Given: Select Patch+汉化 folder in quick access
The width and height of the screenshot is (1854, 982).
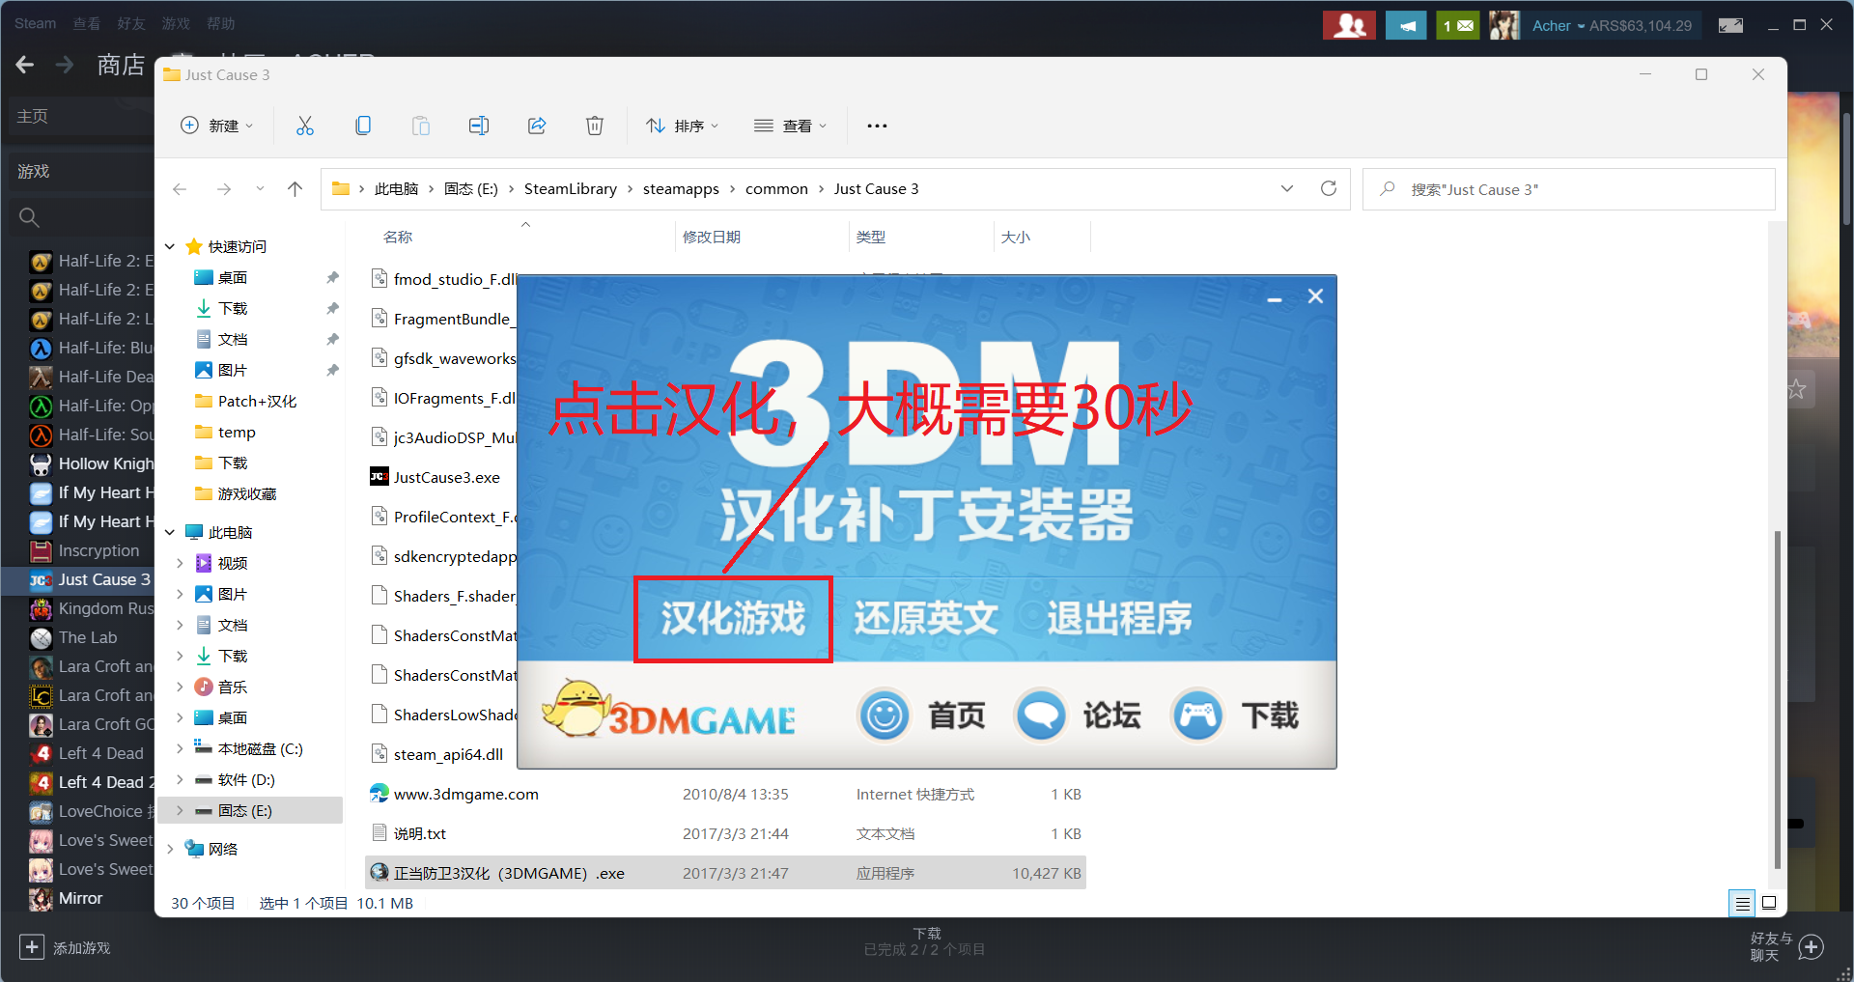Looking at the screenshot, I should coord(257,401).
